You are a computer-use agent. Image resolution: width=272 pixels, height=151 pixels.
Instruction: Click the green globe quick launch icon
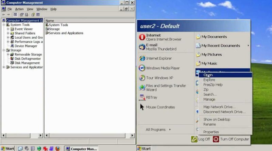pos(39,148)
